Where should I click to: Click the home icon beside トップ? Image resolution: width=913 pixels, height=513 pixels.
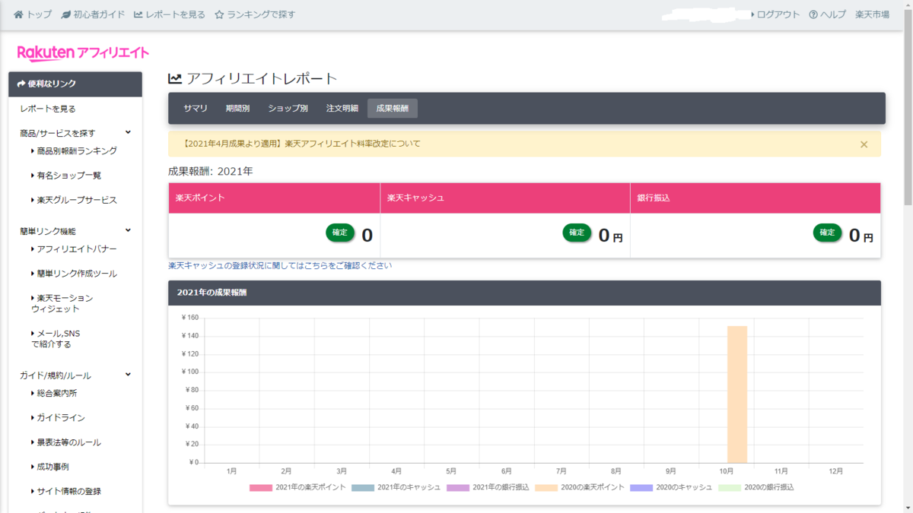(x=19, y=14)
